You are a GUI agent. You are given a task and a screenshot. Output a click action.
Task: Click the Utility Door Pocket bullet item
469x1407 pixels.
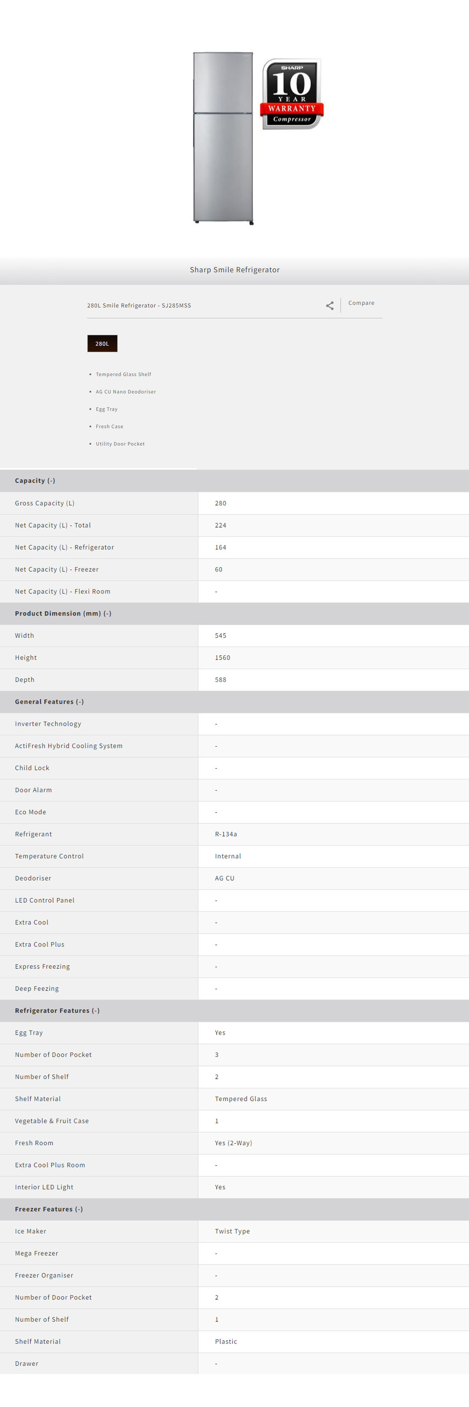(120, 444)
